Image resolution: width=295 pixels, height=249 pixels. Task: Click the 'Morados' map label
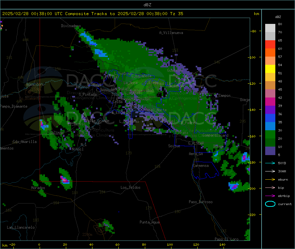pos(38,188)
